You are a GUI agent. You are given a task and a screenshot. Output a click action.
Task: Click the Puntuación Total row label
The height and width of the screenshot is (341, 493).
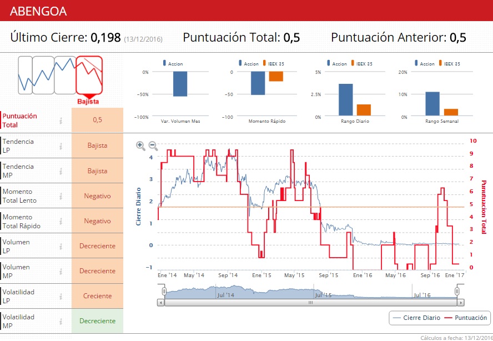[20, 121]
